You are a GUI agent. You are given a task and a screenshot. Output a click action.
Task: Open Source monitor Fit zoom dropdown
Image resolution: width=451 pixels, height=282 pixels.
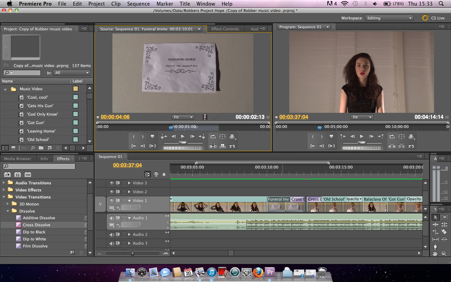click(183, 117)
